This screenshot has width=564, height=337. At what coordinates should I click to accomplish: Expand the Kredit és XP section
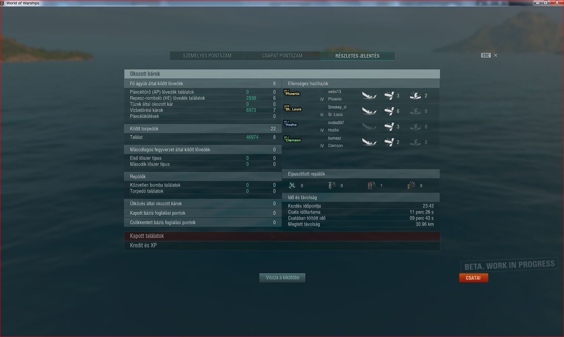[282, 246]
